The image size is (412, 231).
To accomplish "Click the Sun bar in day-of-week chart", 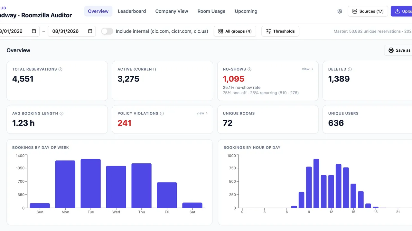I will point(40,206).
